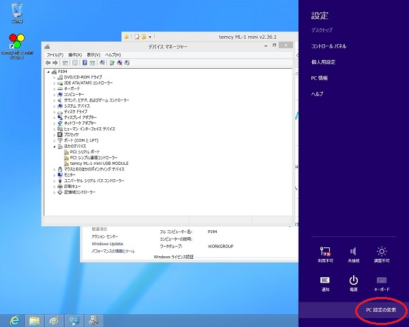Select ヒューマン インターフェイス デバイス row
This screenshot has height=327, width=409.
(x=86, y=129)
